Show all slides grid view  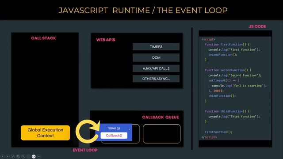click(x=18, y=156)
